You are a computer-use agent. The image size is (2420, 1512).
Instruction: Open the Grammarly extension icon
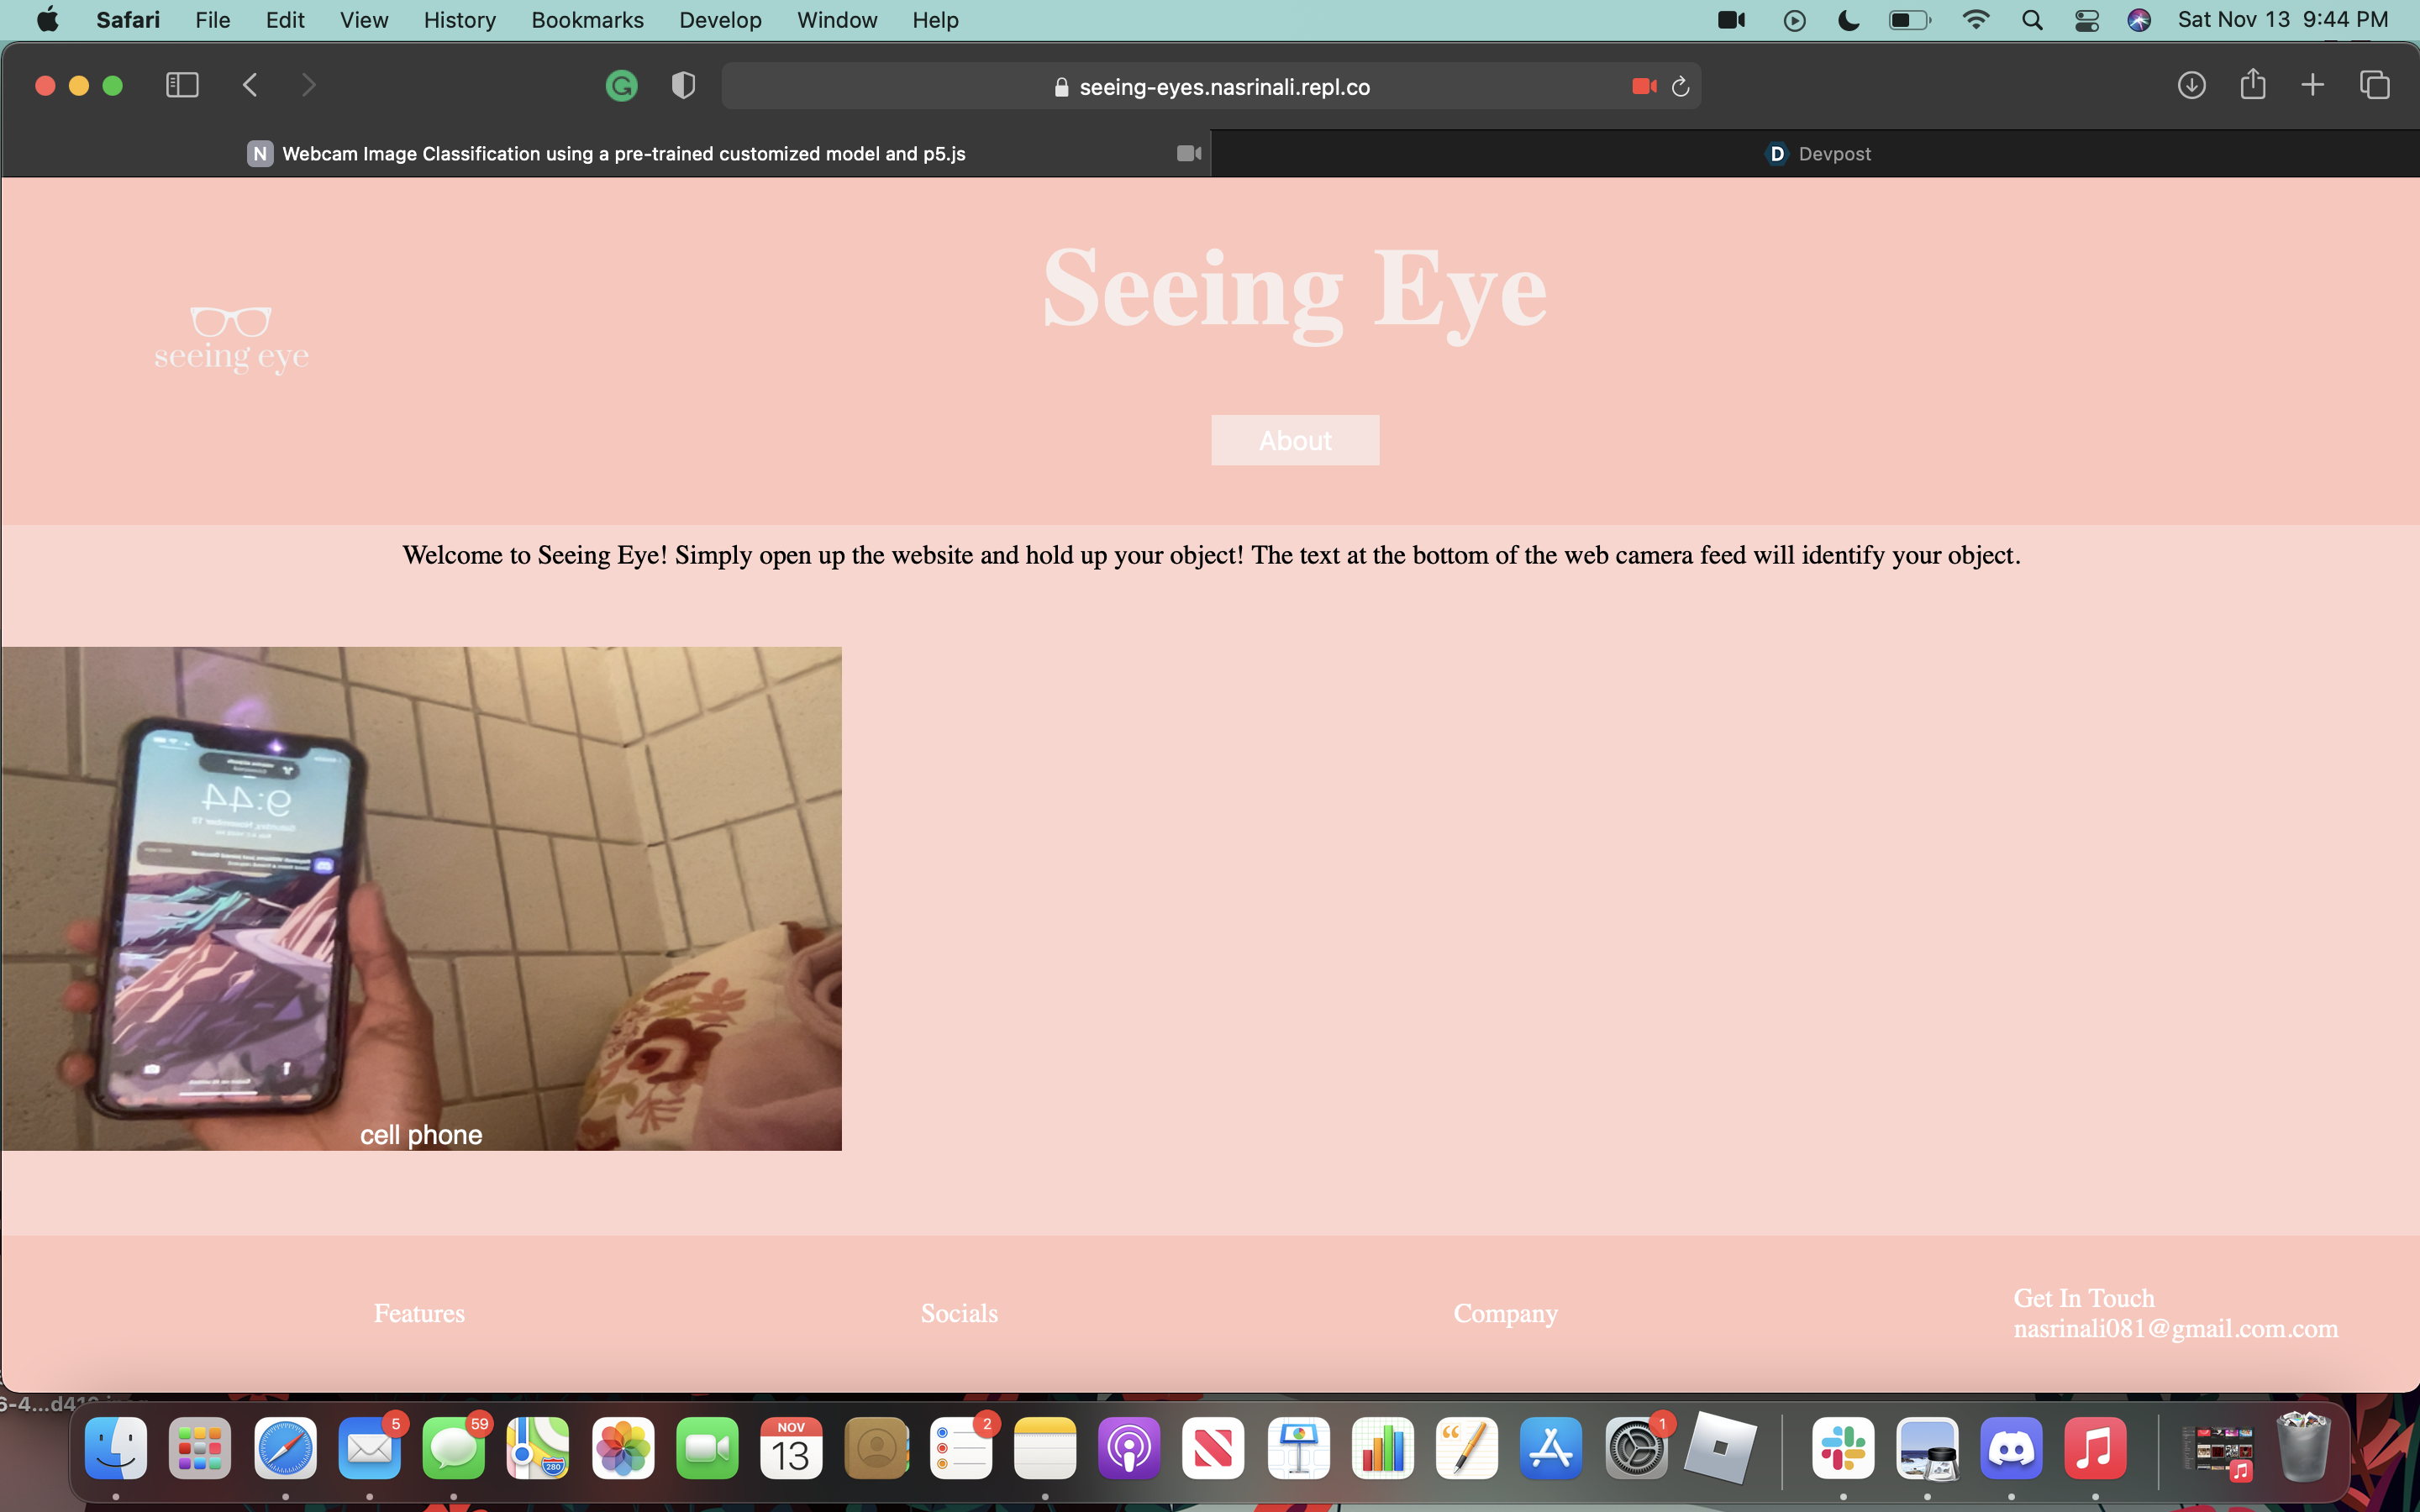coord(621,86)
